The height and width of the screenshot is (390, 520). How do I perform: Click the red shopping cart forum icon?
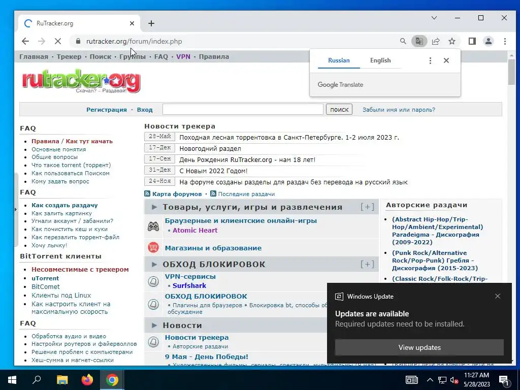pyautogui.click(x=153, y=247)
